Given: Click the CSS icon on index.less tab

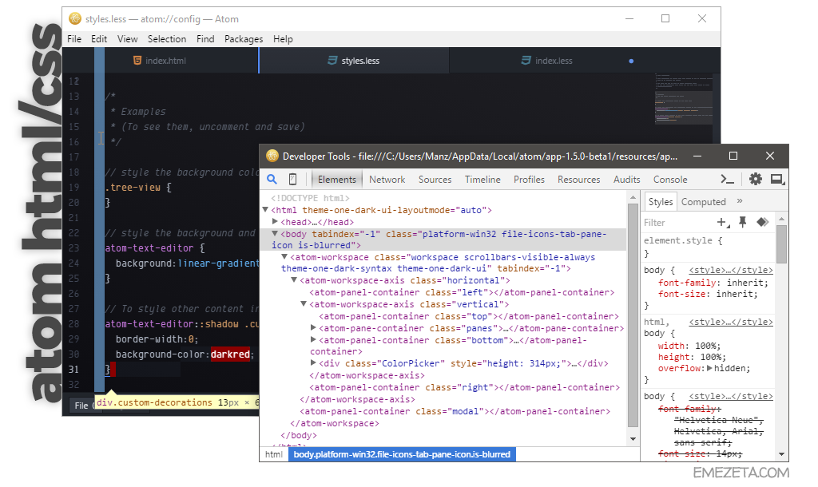Looking at the screenshot, I should pyautogui.click(x=526, y=61).
